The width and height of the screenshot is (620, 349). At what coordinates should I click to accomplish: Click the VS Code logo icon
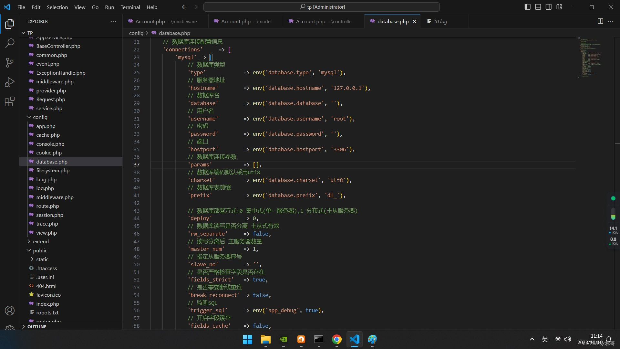coord(7,7)
